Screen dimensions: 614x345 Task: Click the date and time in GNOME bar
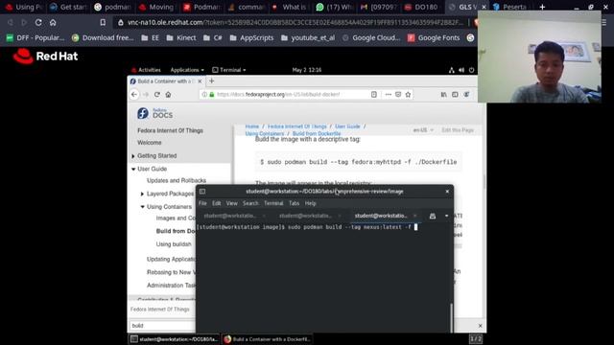coord(307,70)
